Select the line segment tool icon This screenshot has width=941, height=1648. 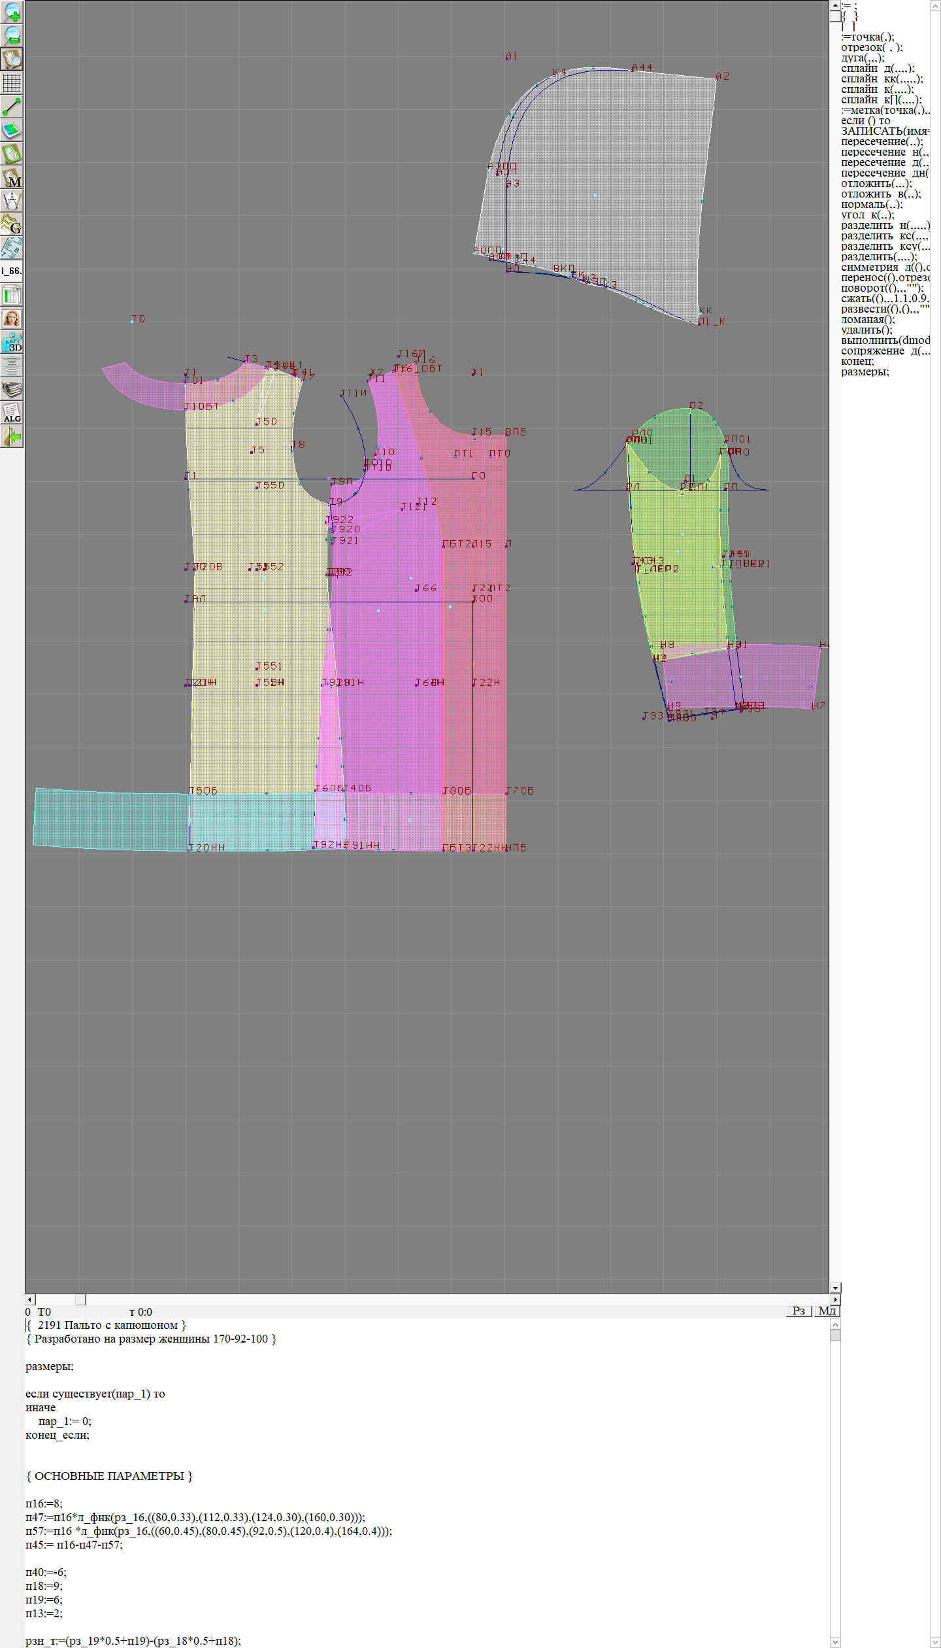coord(12,107)
